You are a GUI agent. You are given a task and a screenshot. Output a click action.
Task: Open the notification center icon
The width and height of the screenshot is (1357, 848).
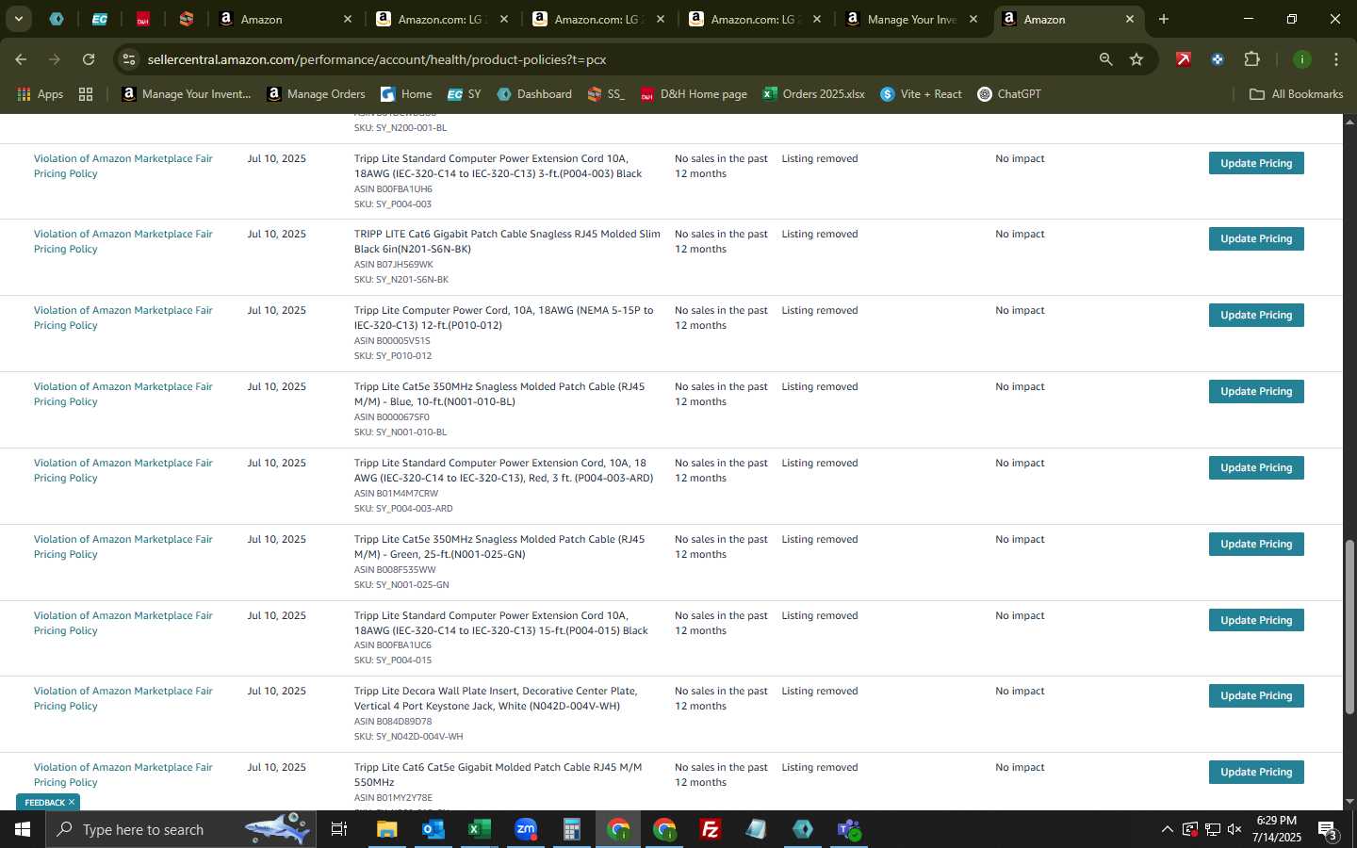click(x=1328, y=829)
